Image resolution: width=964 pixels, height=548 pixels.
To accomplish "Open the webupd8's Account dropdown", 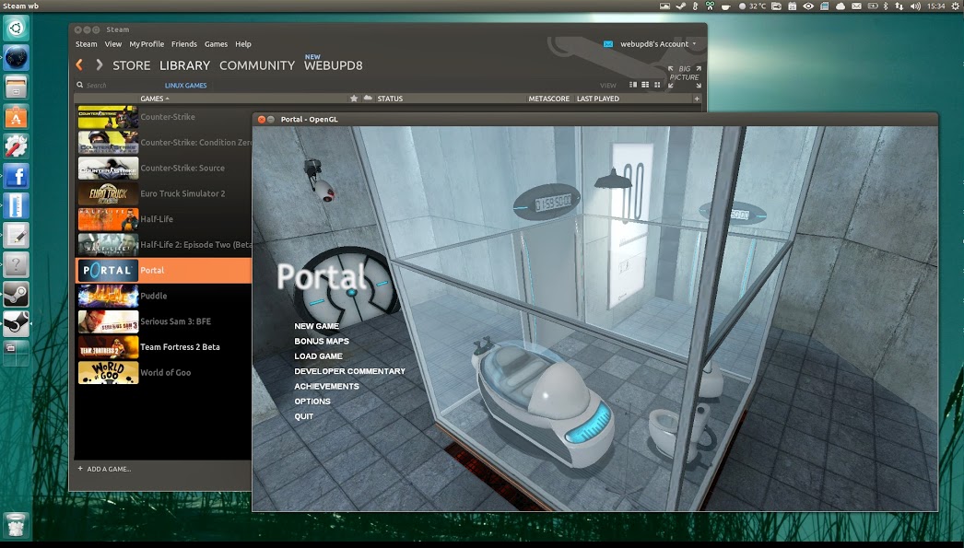I will pyautogui.click(x=656, y=43).
